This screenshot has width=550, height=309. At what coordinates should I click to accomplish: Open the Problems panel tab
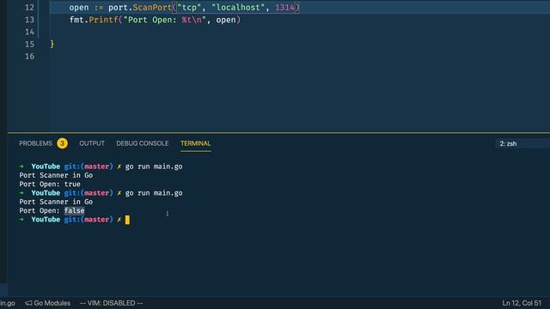(x=35, y=143)
